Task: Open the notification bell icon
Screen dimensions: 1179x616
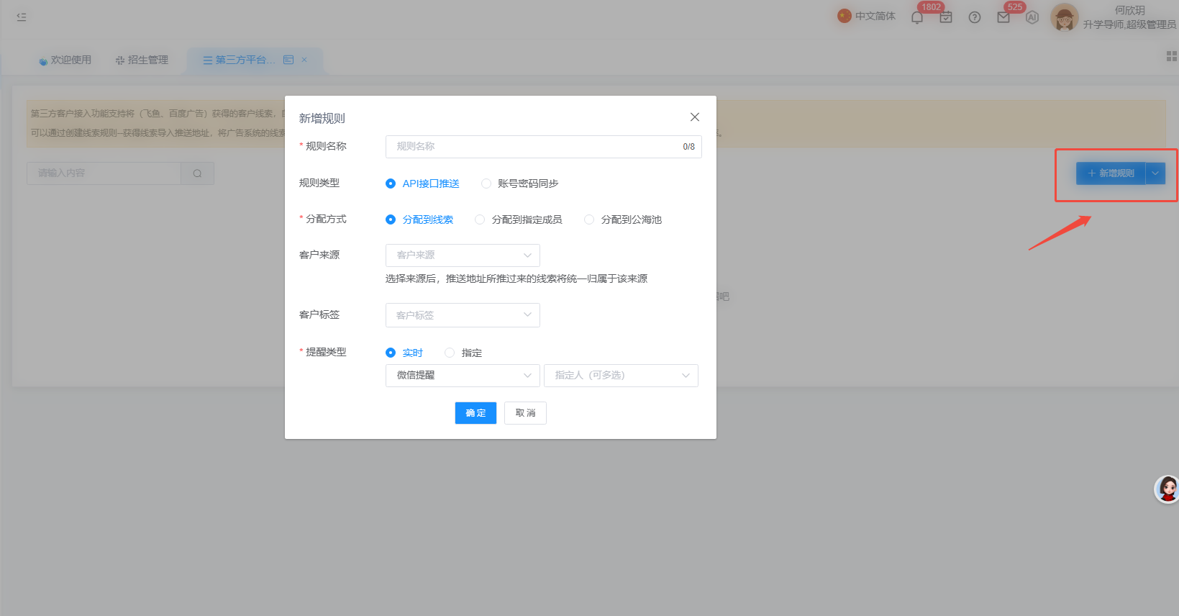Action: 917,17
